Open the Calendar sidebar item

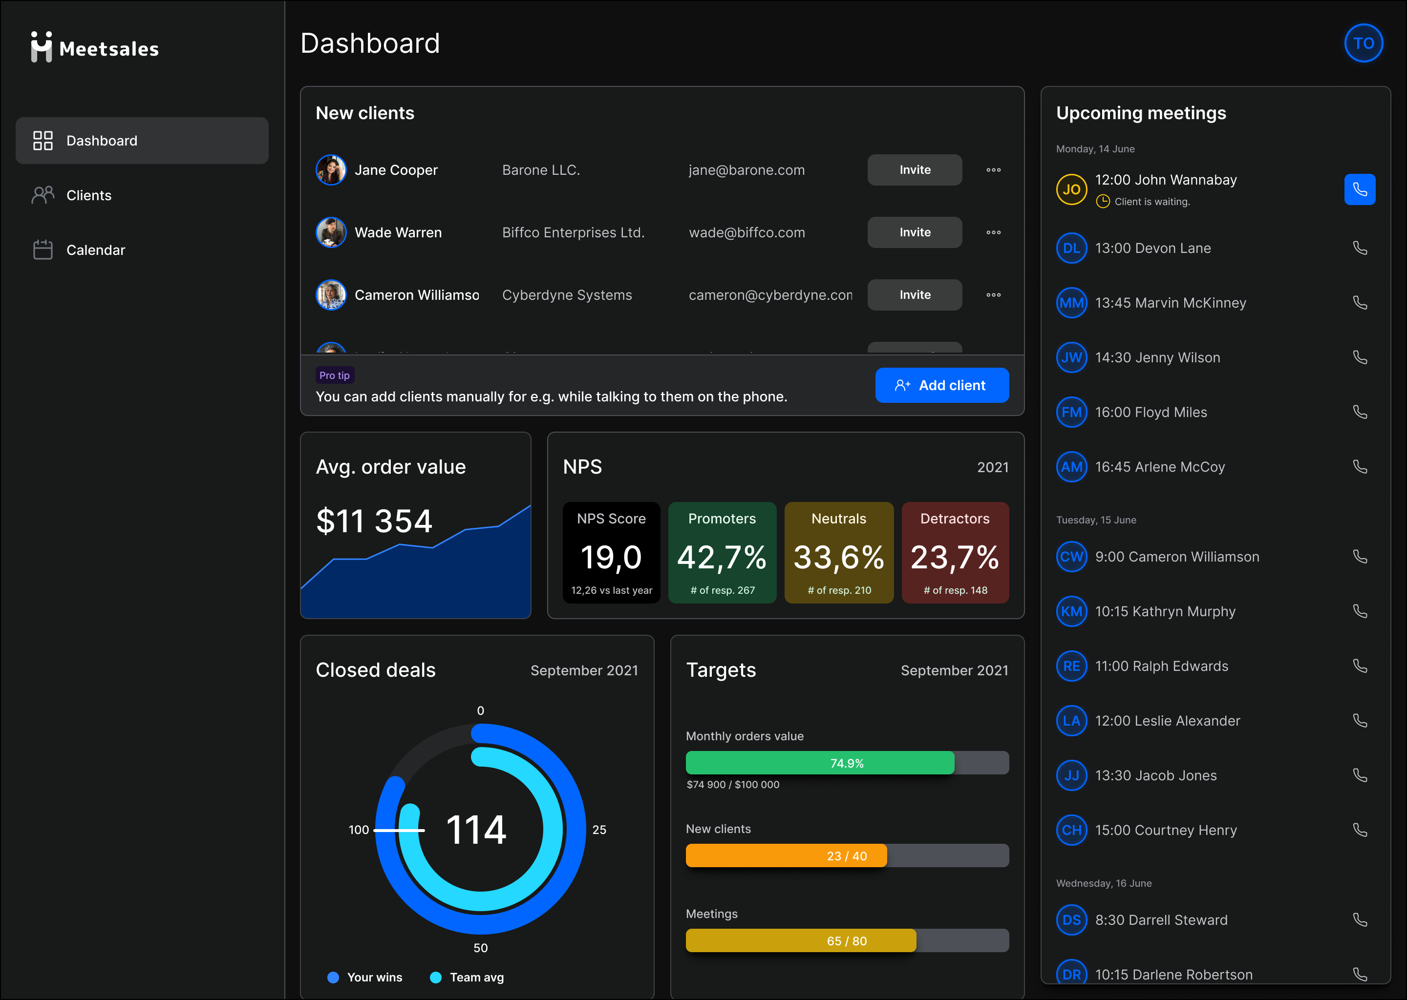[x=95, y=250]
